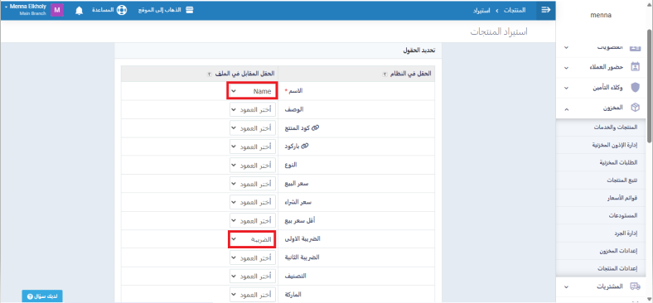Open the Name column dropdown for الاسم
Screen dimensions: 653x303
pos(253,91)
